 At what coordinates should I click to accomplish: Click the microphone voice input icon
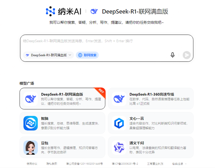pos(173,55)
